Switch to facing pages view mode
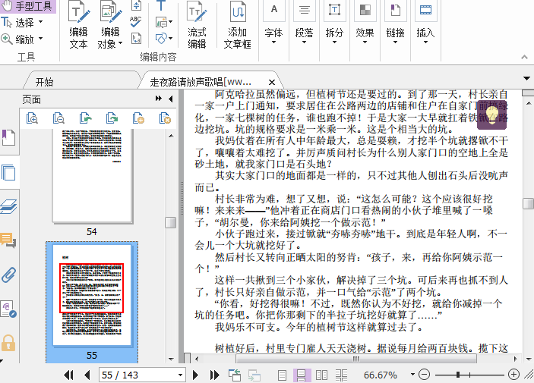534x383 pixels. (321, 375)
